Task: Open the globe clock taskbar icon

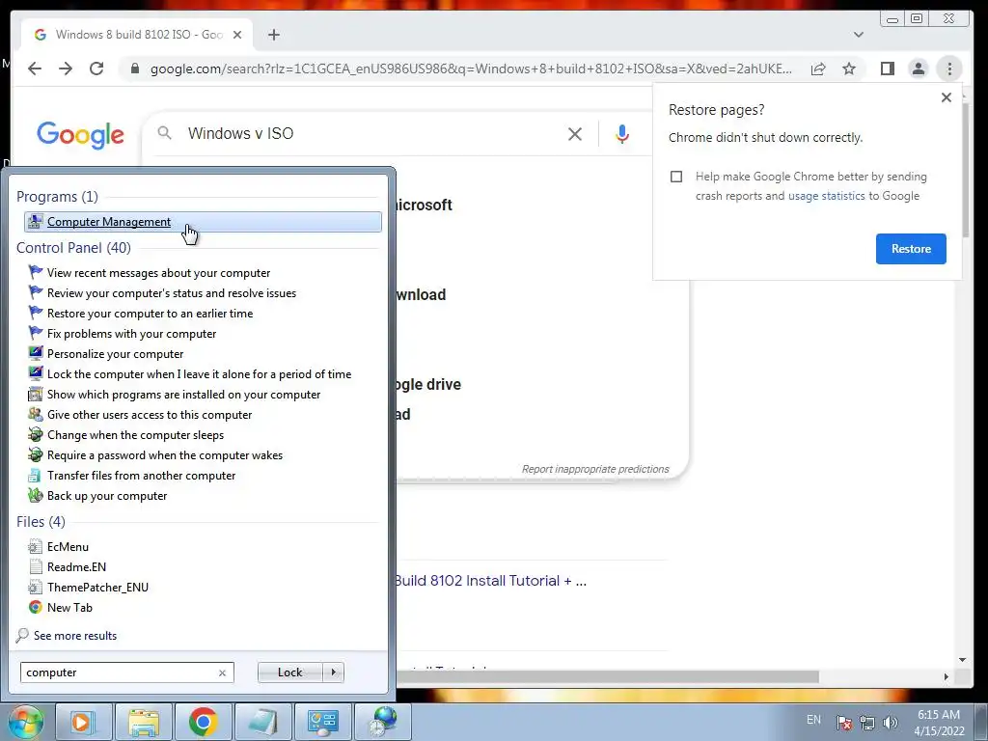Action: tap(382, 722)
